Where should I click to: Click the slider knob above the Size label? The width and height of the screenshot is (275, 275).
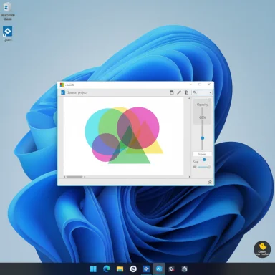click(x=204, y=160)
